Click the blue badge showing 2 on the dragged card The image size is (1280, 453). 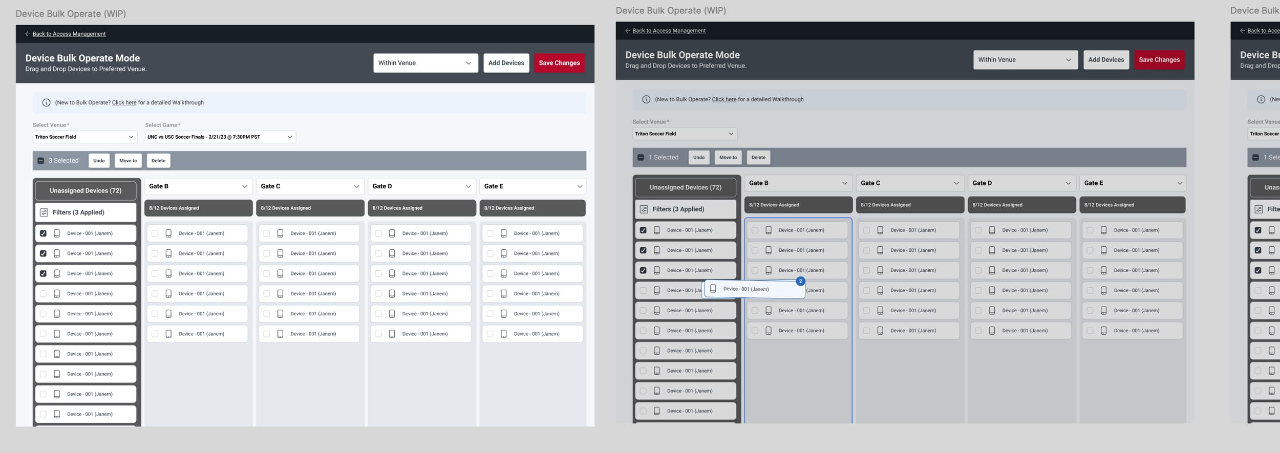click(x=800, y=281)
